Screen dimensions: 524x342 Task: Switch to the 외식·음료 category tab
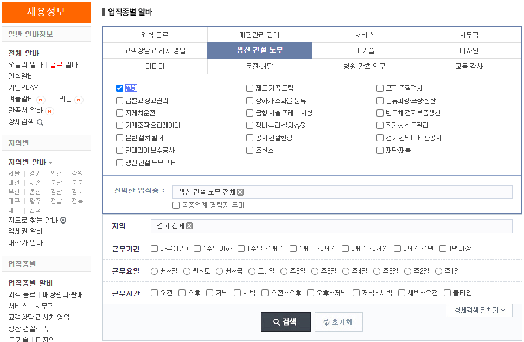click(x=155, y=35)
